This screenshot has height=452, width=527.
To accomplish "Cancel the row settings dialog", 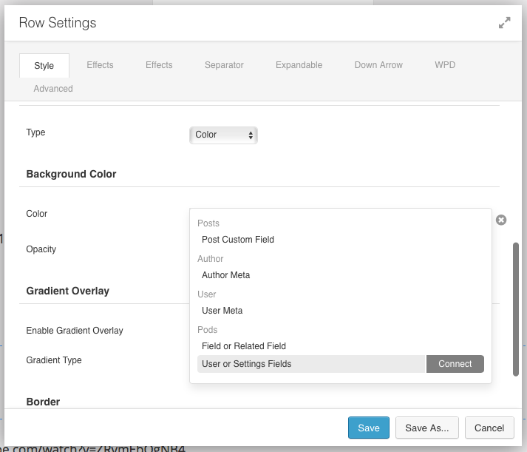I will [489, 428].
